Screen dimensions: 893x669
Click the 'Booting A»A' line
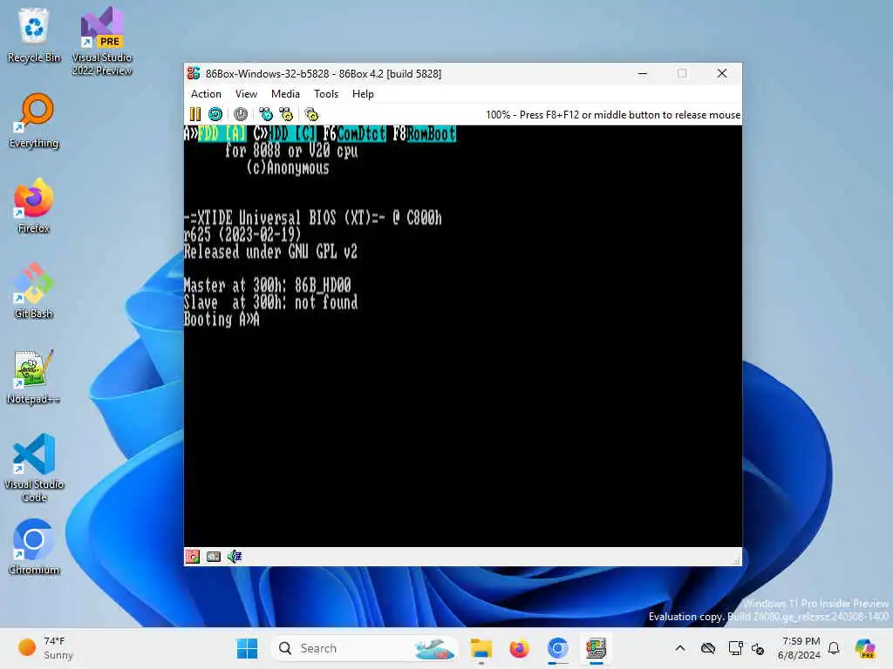pyautogui.click(x=222, y=320)
